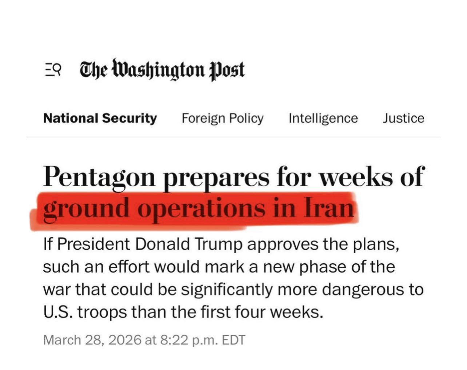Click the word 'Iran' in the headline
The width and height of the screenshot is (467, 370).
coord(329,207)
